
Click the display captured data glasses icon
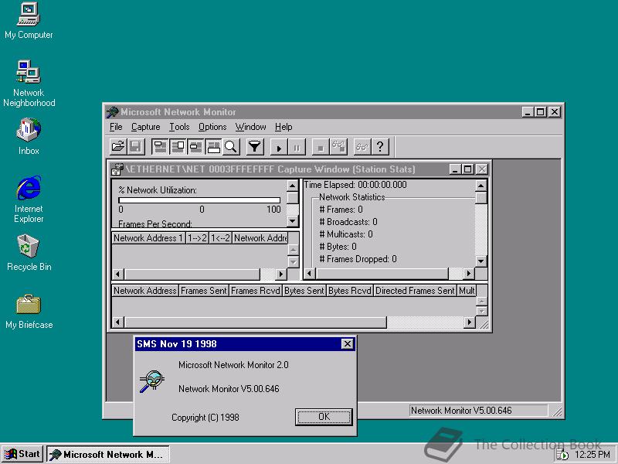coord(362,147)
